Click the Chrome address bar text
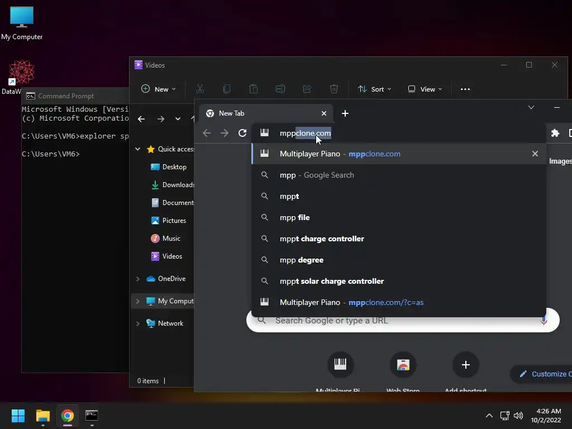 click(x=306, y=133)
